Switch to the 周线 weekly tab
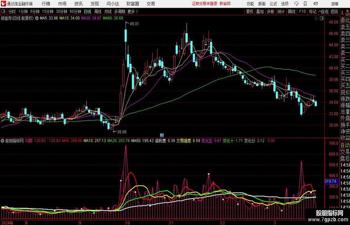 coord(98,11)
